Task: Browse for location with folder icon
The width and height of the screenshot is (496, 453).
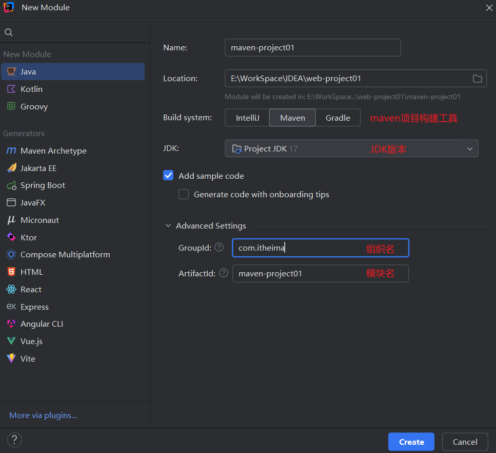Action: click(x=478, y=79)
